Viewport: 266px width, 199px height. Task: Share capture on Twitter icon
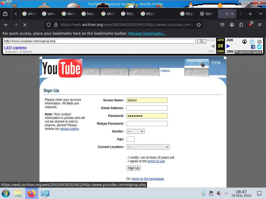tap(259, 47)
